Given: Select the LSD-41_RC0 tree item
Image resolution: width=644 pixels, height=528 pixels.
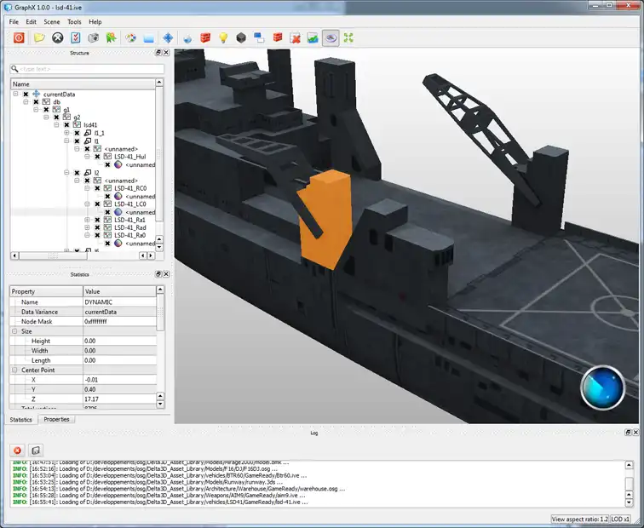Looking at the screenshot, I should tap(130, 188).
